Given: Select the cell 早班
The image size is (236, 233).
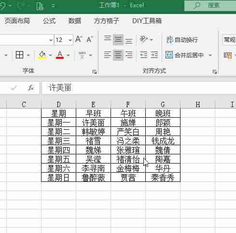Looking at the screenshot, I should 94,113.
